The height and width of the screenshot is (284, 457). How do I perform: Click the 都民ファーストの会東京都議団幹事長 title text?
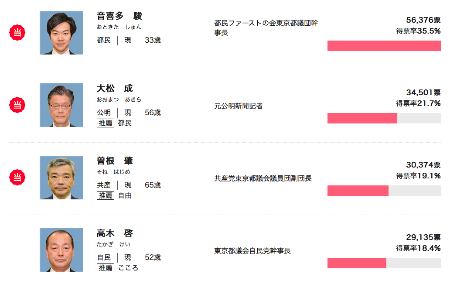click(x=266, y=27)
